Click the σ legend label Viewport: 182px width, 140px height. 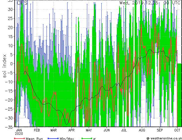[94, 139]
